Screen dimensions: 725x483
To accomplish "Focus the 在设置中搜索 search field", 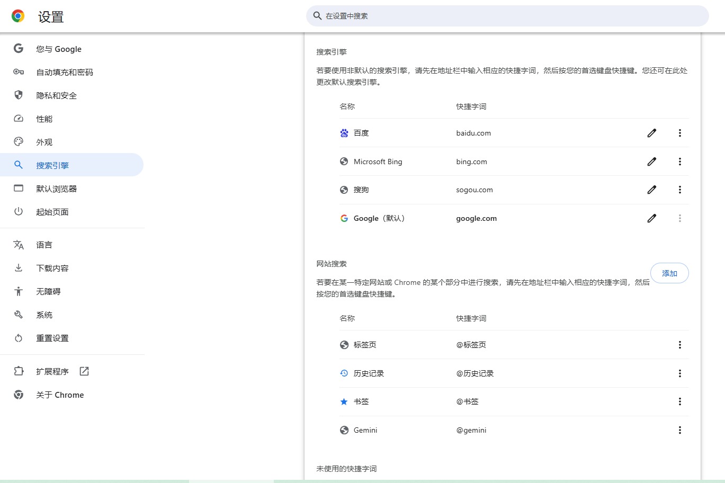I will 507,16.
